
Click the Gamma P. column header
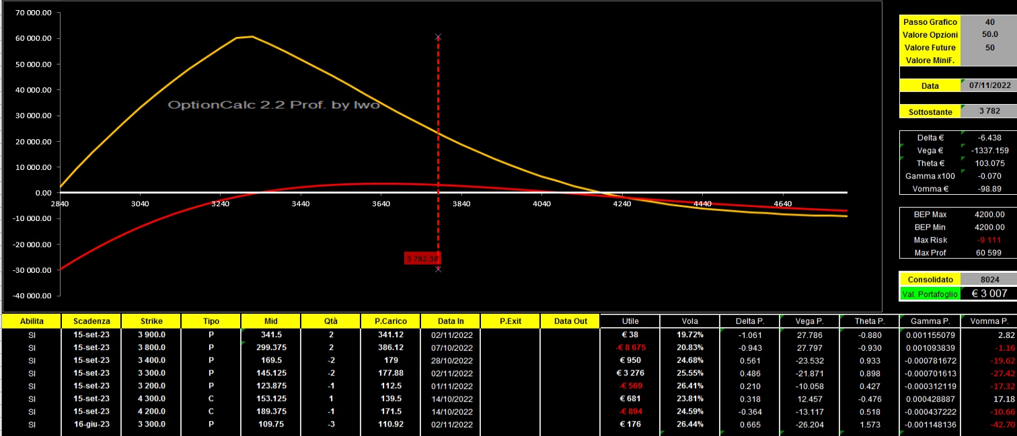[x=931, y=321]
